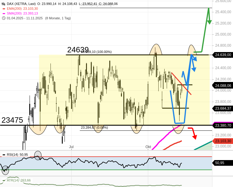Screen dimensions: 233x187
Task: Select the 23.684,37 price axis tag
Action: click(223, 108)
